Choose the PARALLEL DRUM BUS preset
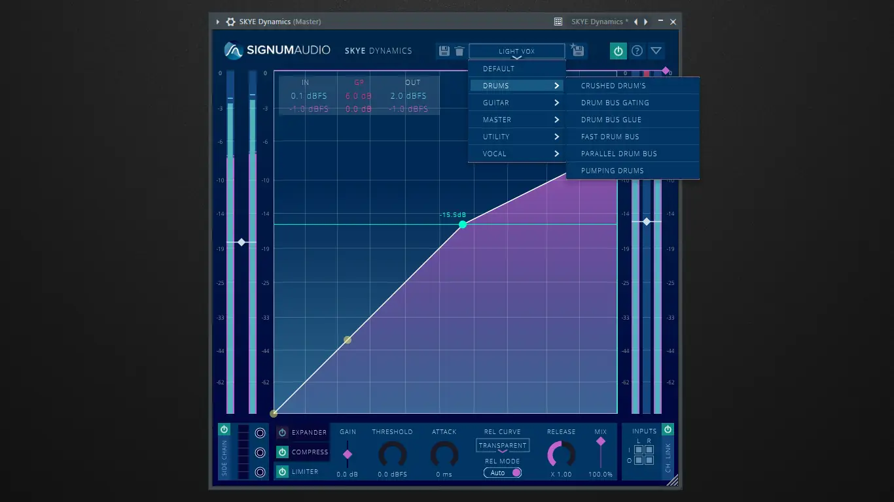 (x=633, y=154)
